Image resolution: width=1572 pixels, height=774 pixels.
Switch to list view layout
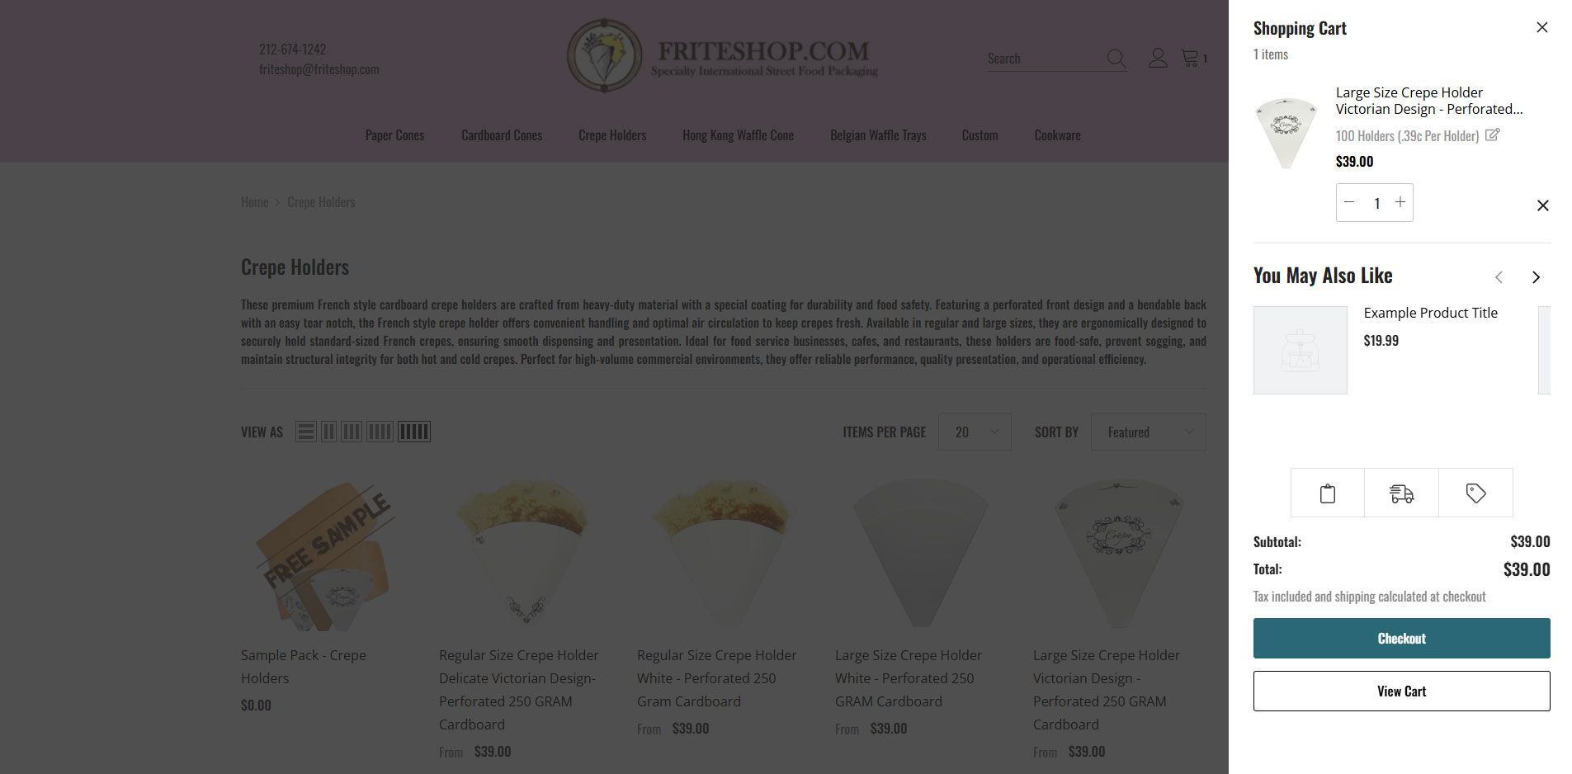pyautogui.click(x=306, y=432)
